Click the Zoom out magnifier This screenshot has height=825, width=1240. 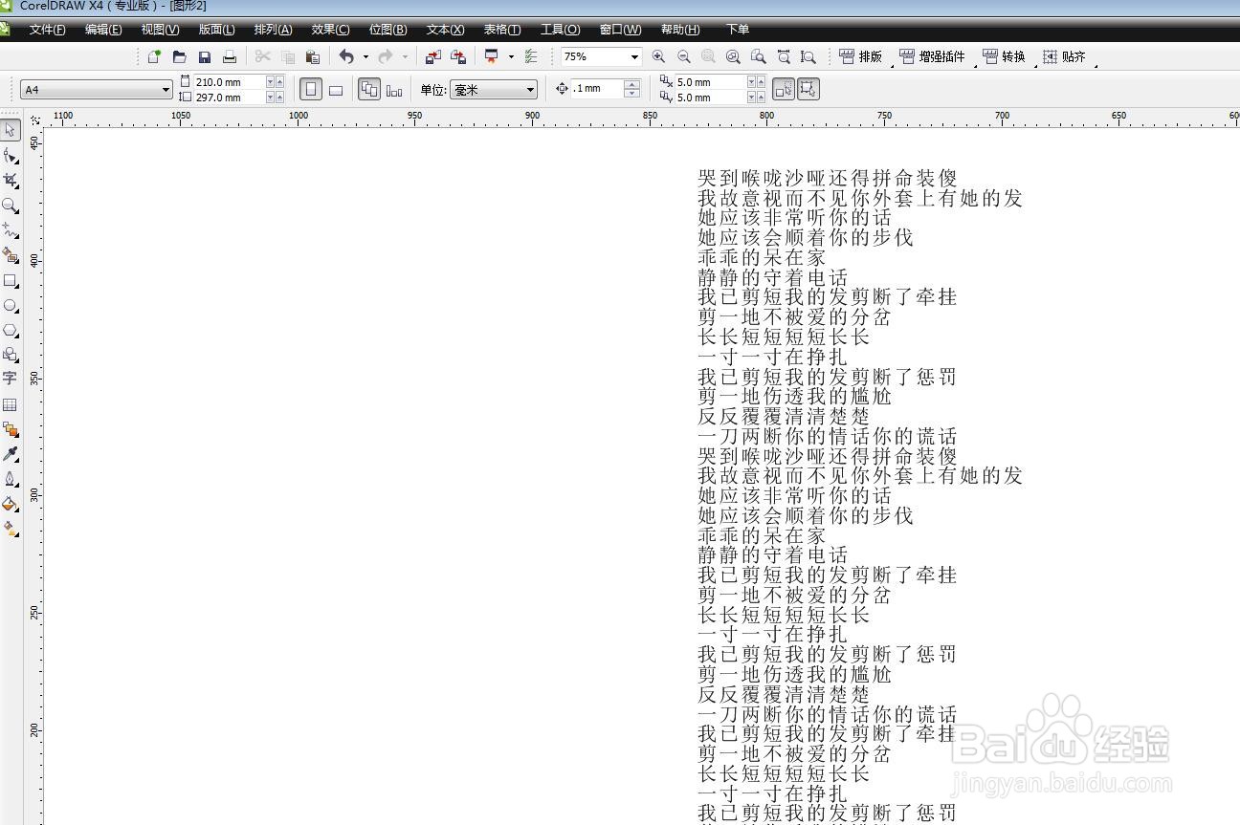[683, 57]
